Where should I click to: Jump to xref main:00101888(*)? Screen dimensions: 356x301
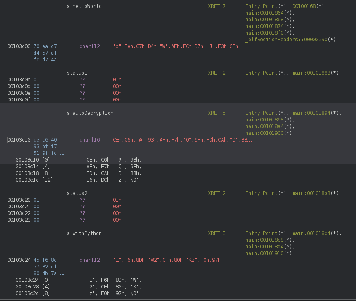coord(316,73)
